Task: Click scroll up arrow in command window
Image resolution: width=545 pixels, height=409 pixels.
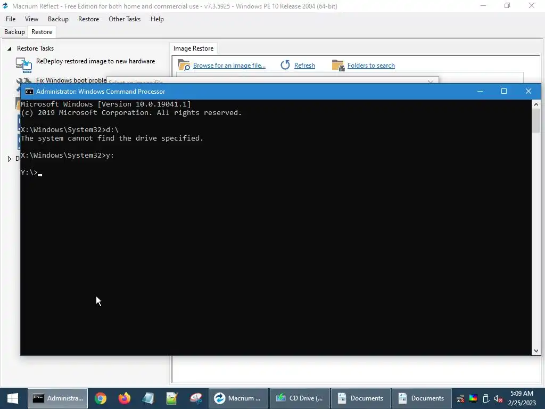Action: point(536,104)
